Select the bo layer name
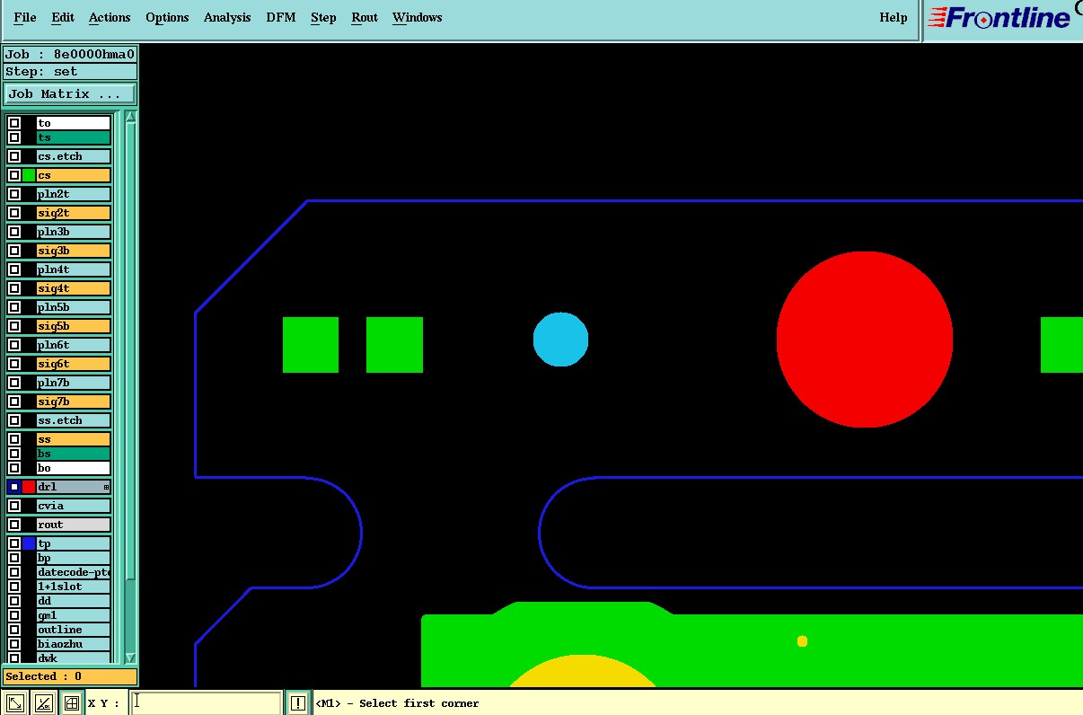The width and height of the screenshot is (1083, 715). pos(74,468)
